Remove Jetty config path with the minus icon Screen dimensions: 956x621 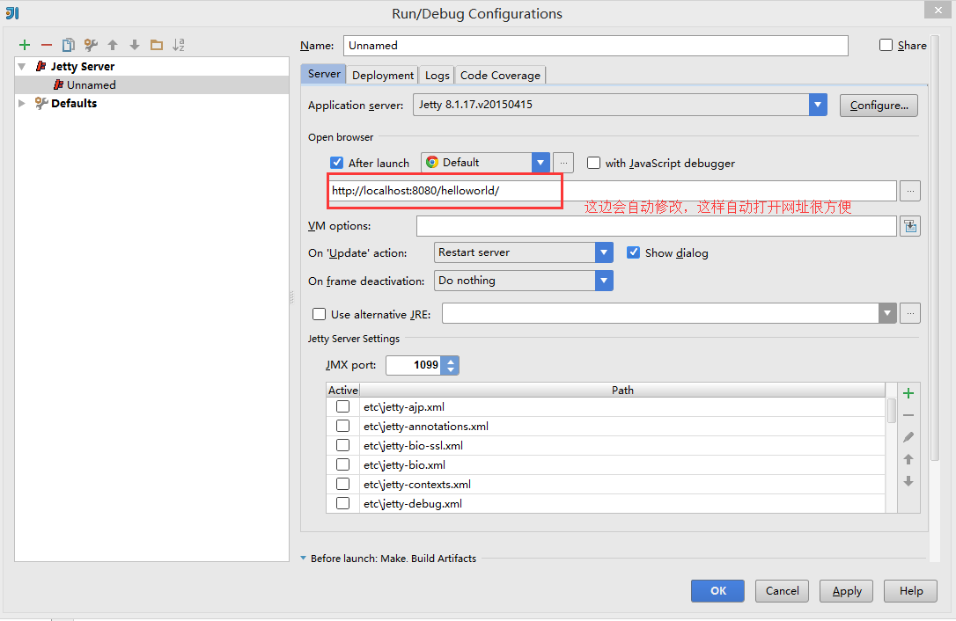click(x=908, y=415)
